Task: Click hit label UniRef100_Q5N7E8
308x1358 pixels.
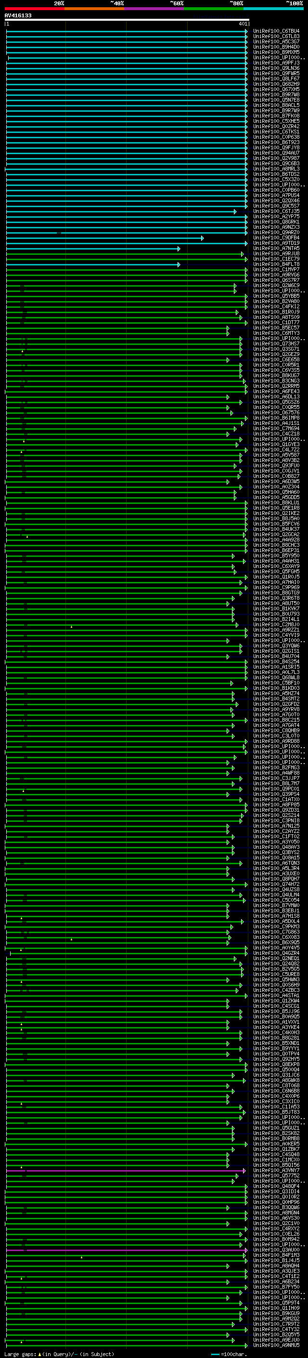Action: coord(276,100)
